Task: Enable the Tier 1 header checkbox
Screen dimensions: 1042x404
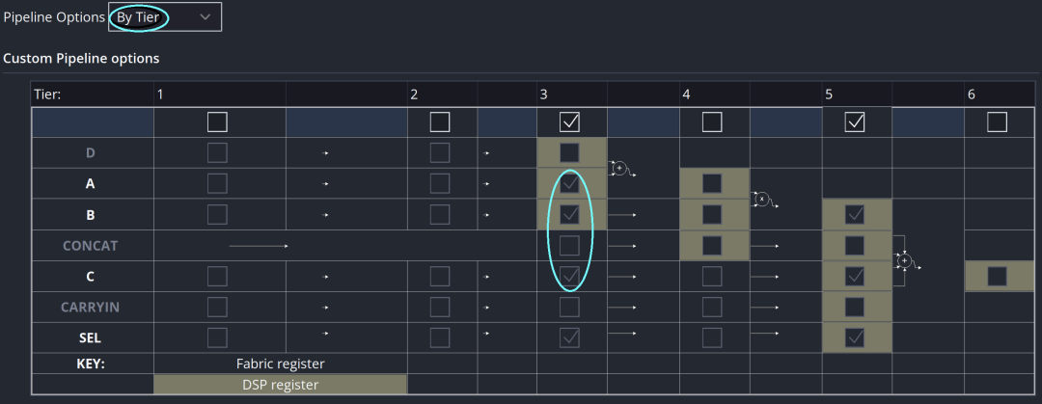Action: point(217,121)
